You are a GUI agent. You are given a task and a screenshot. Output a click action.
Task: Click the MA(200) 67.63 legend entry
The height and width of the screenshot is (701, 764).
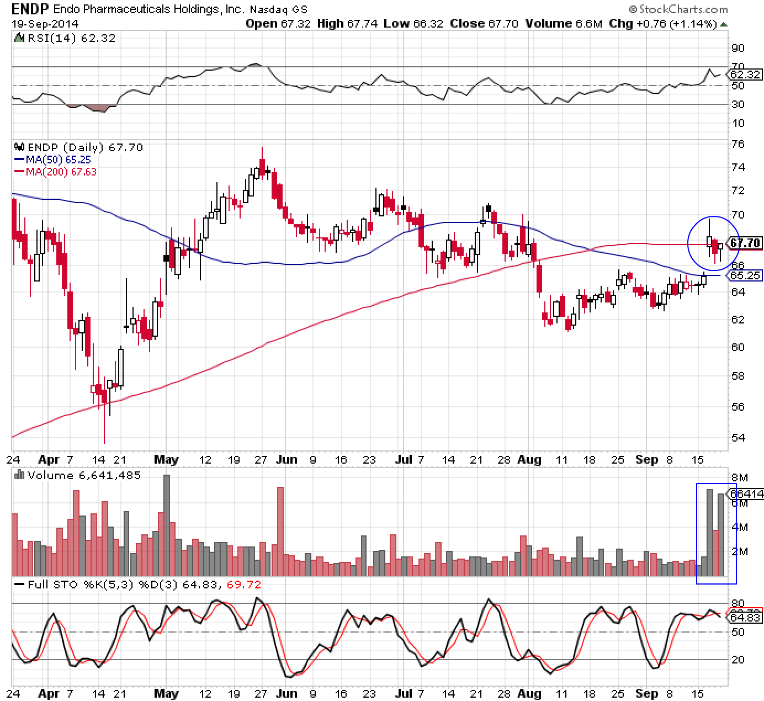[55, 172]
